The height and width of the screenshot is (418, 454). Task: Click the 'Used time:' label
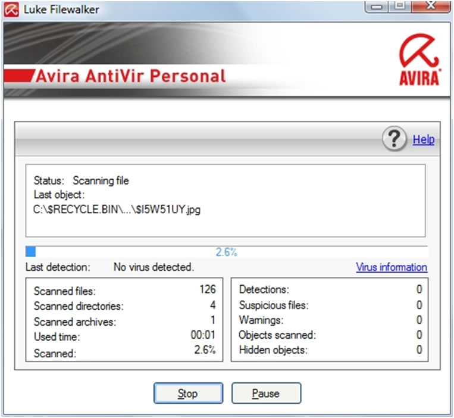tap(57, 337)
